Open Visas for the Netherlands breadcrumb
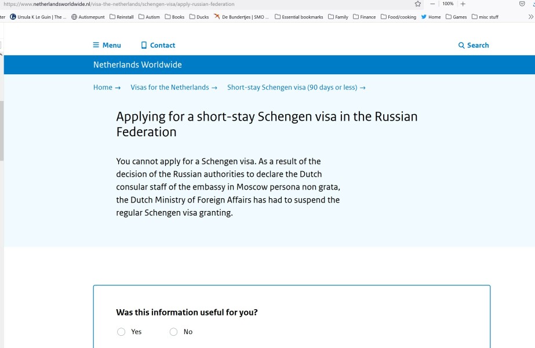535x348 pixels. [169, 88]
